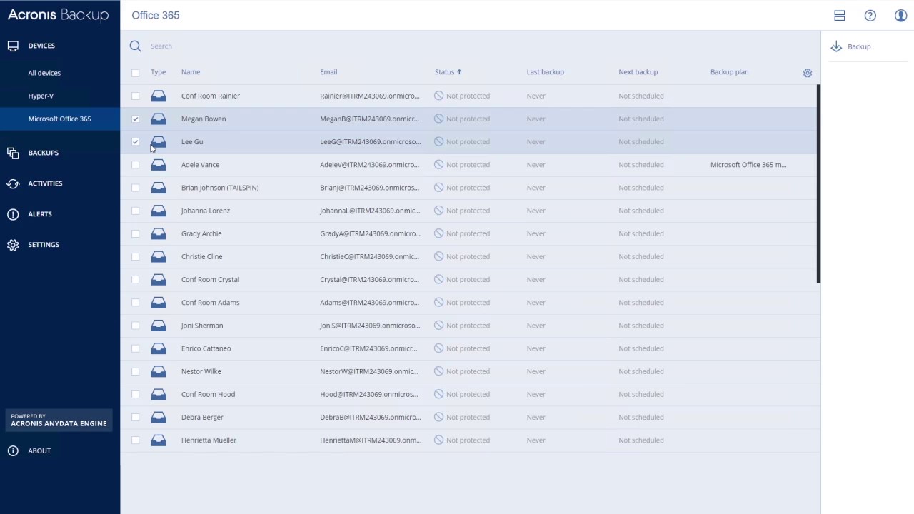Image resolution: width=914 pixels, height=514 pixels.
Task: Click mailbox icon for Conf Room Crystal
Action: point(159,279)
